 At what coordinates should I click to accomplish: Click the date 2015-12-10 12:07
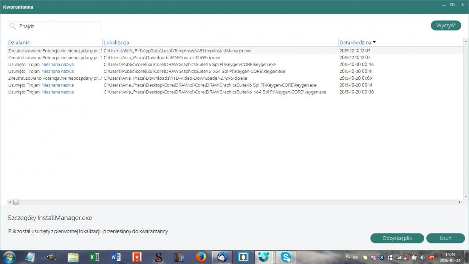click(x=355, y=51)
